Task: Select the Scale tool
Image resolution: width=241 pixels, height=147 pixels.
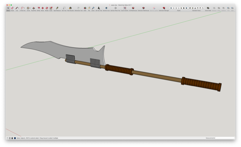Action: click(x=51, y=8)
